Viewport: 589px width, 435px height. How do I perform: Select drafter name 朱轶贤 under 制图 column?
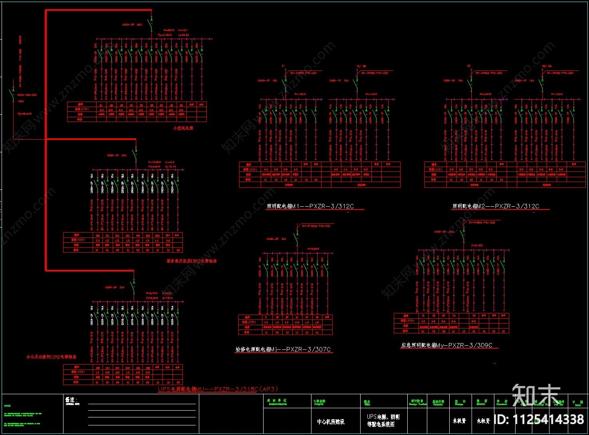[x=483, y=421]
